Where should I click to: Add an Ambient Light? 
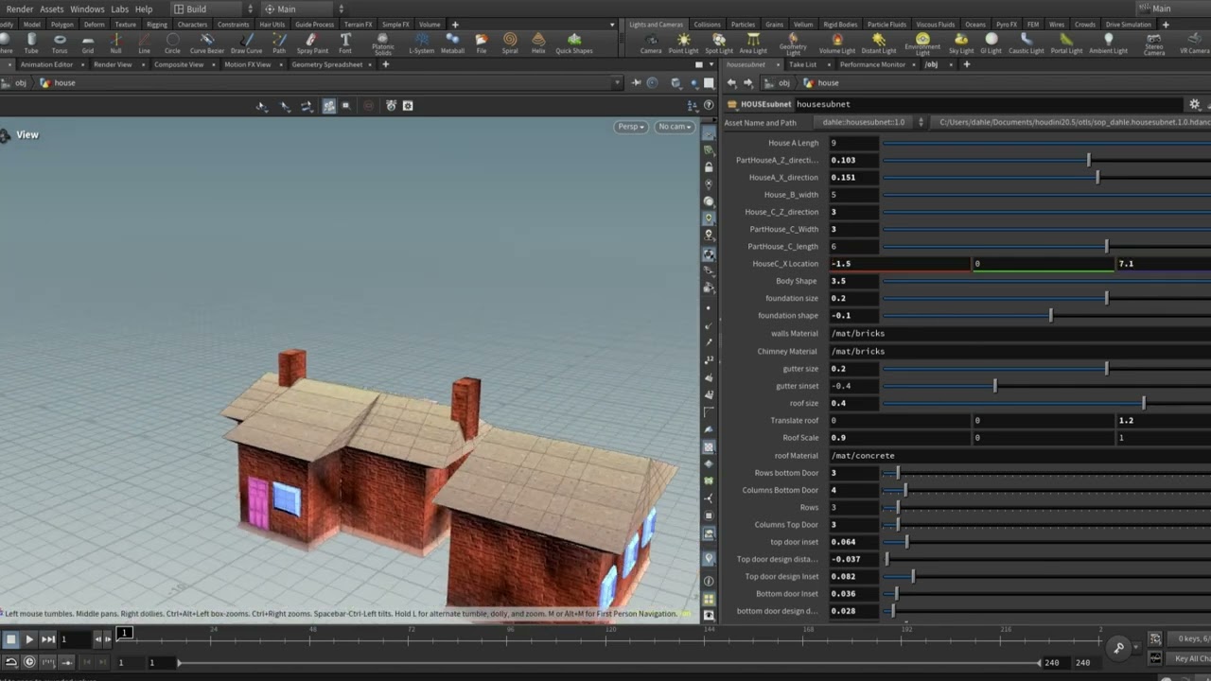[1108, 43]
